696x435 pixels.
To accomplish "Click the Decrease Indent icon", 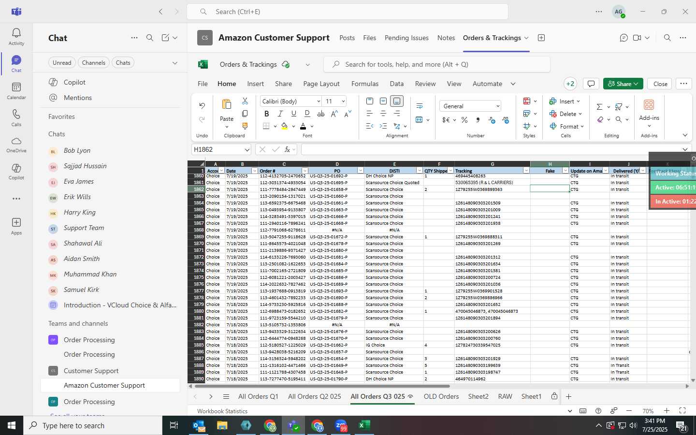I will (x=370, y=126).
